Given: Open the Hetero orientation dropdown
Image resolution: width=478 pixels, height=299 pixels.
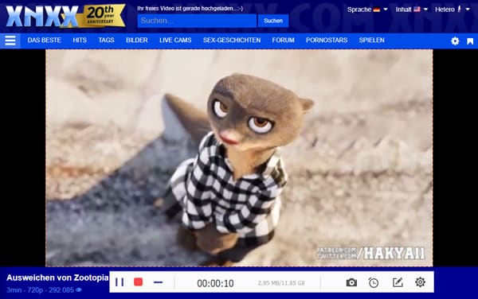Looking at the screenshot, I should click(x=453, y=10).
